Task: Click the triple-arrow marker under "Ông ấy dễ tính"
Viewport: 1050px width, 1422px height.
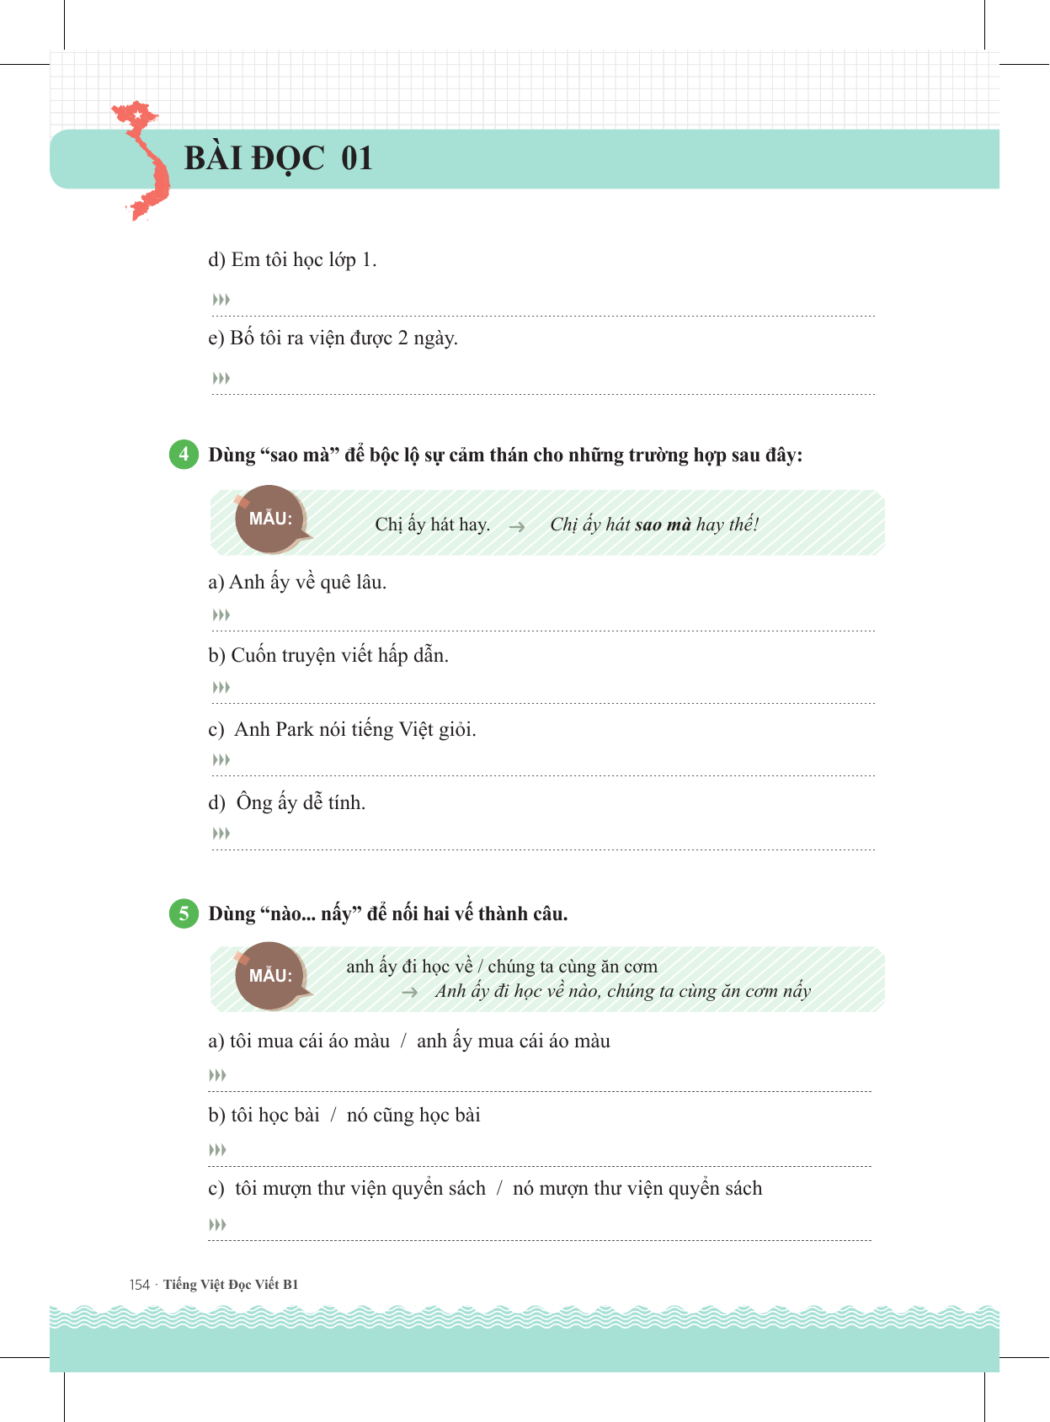Action: coord(221,833)
